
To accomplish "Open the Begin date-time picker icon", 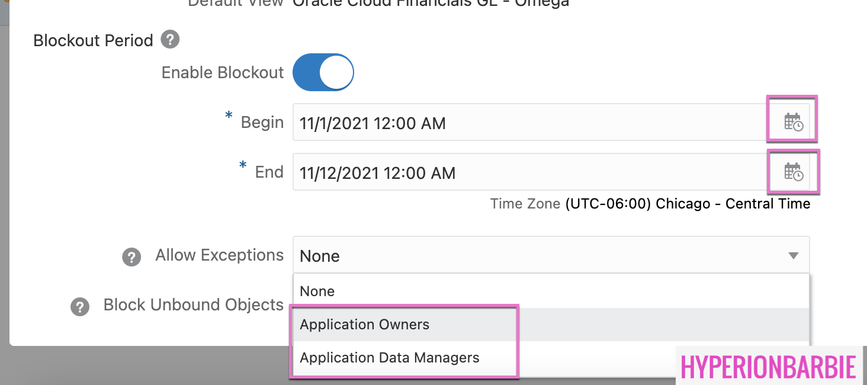I will point(793,123).
